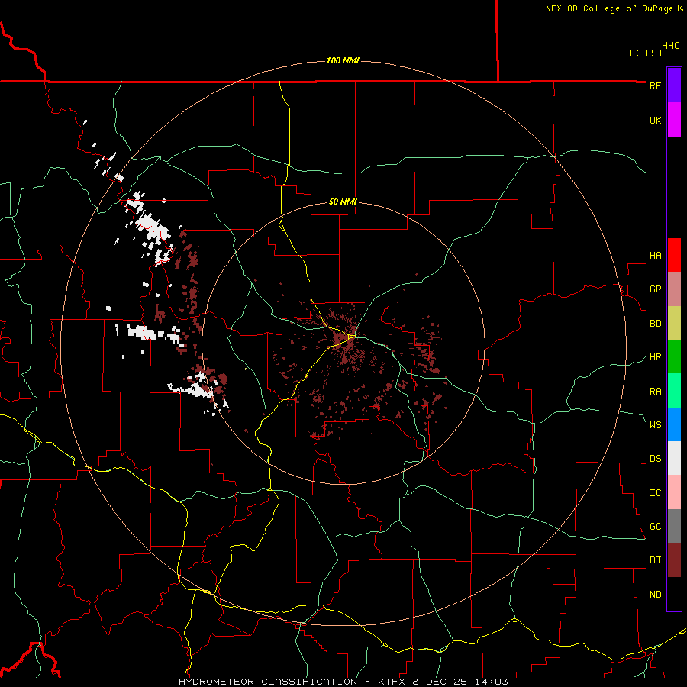
Task: Click the HHC product code label
Action: point(671,46)
